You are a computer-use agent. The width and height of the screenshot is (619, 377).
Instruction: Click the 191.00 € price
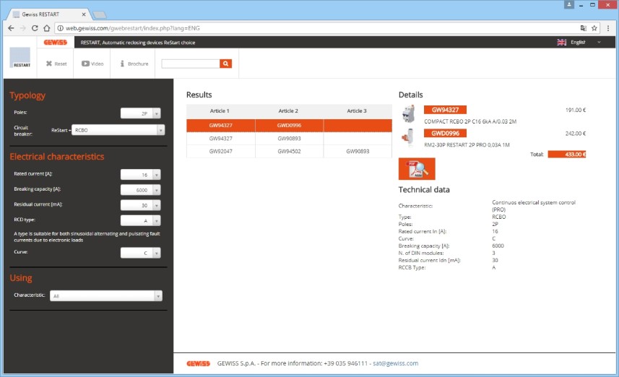[x=576, y=110]
